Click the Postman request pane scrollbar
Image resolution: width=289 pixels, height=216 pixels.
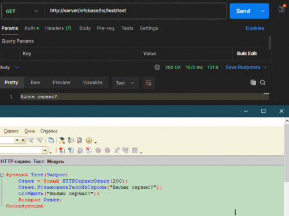(270, 43)
